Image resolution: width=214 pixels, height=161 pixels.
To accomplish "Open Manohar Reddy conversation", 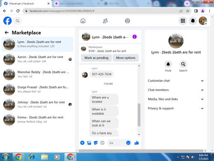I will pyautogui.click(x=38, y=74).
